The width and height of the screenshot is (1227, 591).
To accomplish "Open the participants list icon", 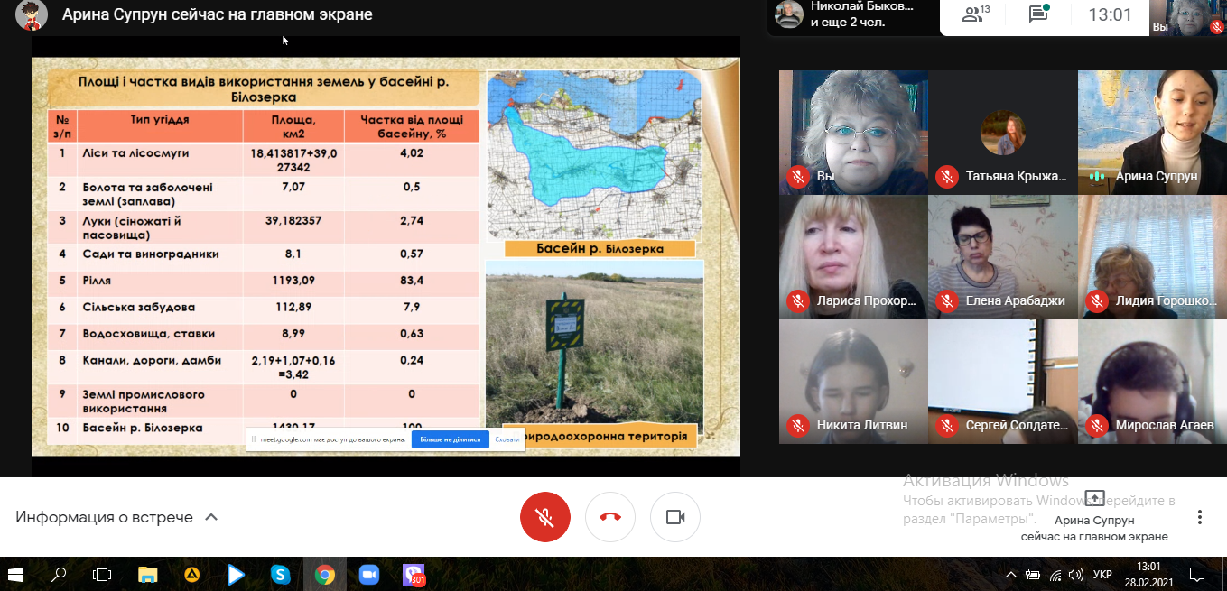I will (975, 14).
